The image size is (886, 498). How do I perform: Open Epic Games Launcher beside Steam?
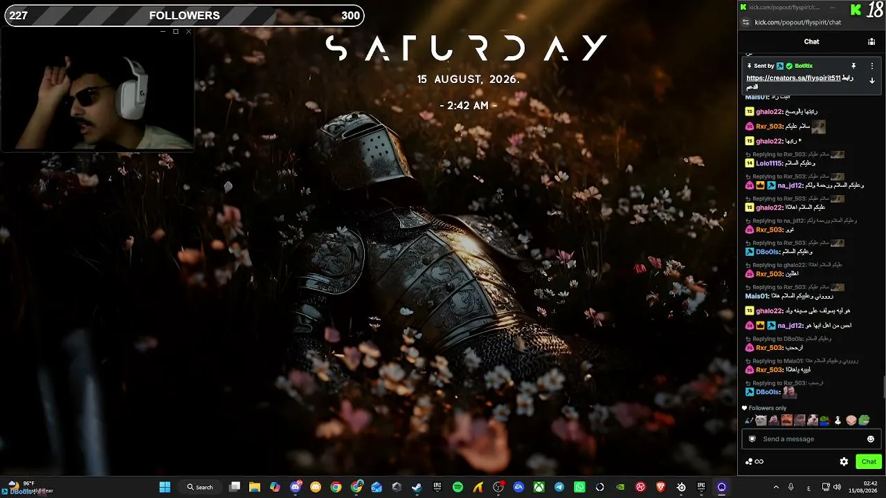[x=437, y=487]
